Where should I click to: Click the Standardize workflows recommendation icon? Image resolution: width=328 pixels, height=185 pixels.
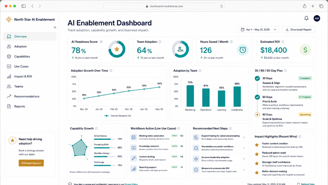tap(196, 148)
